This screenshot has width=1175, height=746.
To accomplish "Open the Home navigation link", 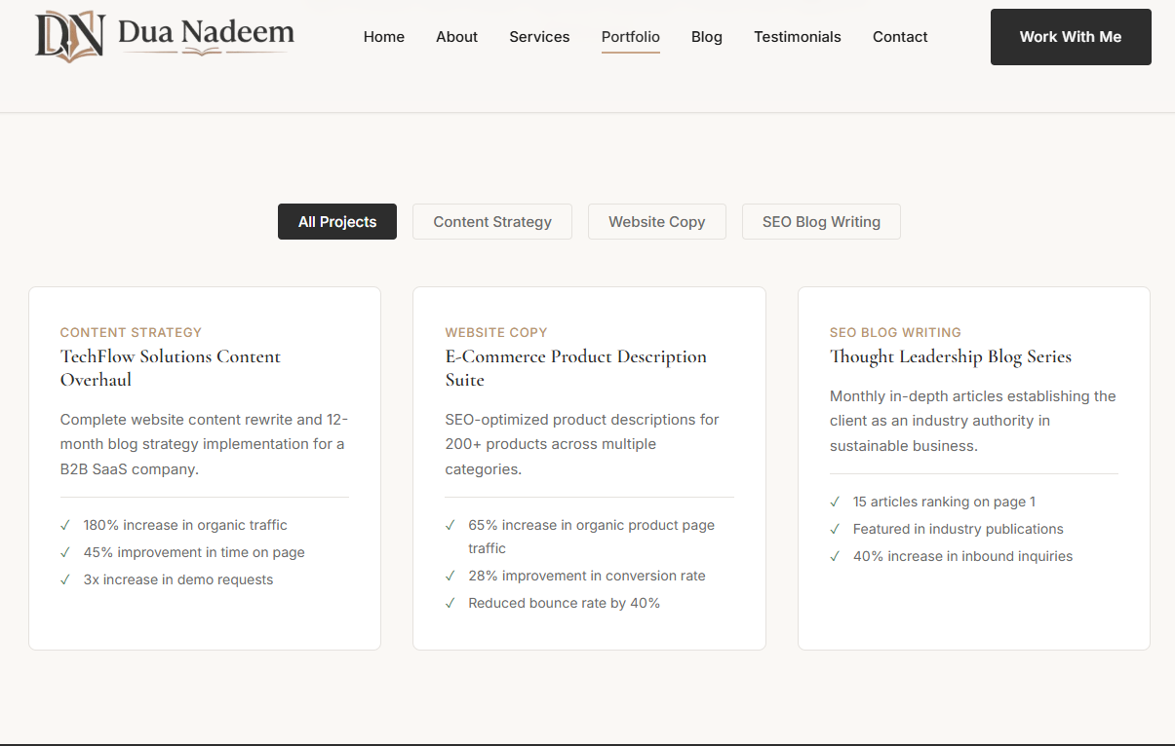I will [x=383, y=37].
